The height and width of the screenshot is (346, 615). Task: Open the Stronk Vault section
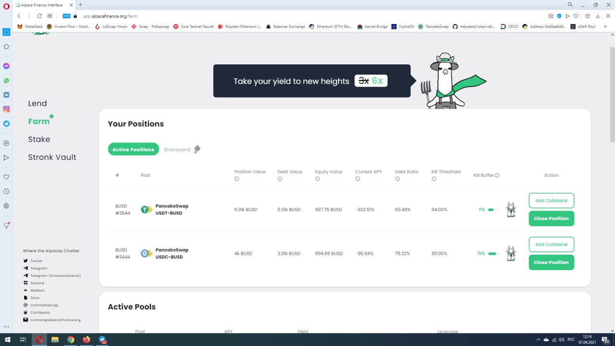point(52,157)
